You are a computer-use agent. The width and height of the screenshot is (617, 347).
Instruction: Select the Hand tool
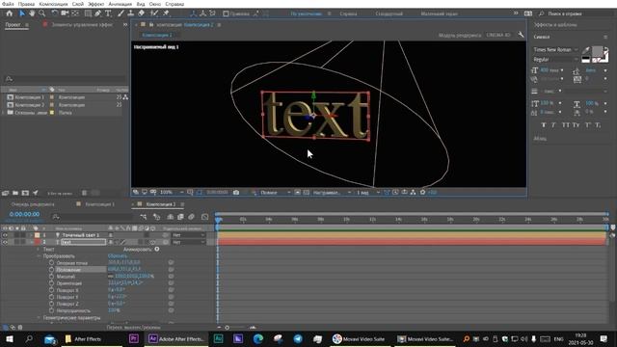[x=32, y=13]
